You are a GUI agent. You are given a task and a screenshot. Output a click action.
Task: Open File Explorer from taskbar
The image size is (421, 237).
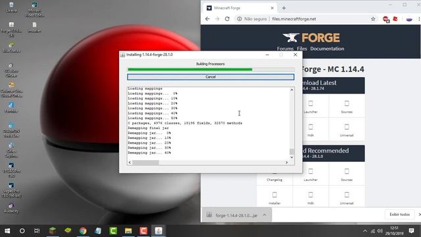click(128, 231)
